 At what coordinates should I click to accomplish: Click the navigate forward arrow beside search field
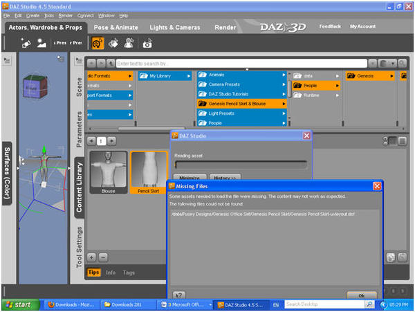(x=101, y=64)
